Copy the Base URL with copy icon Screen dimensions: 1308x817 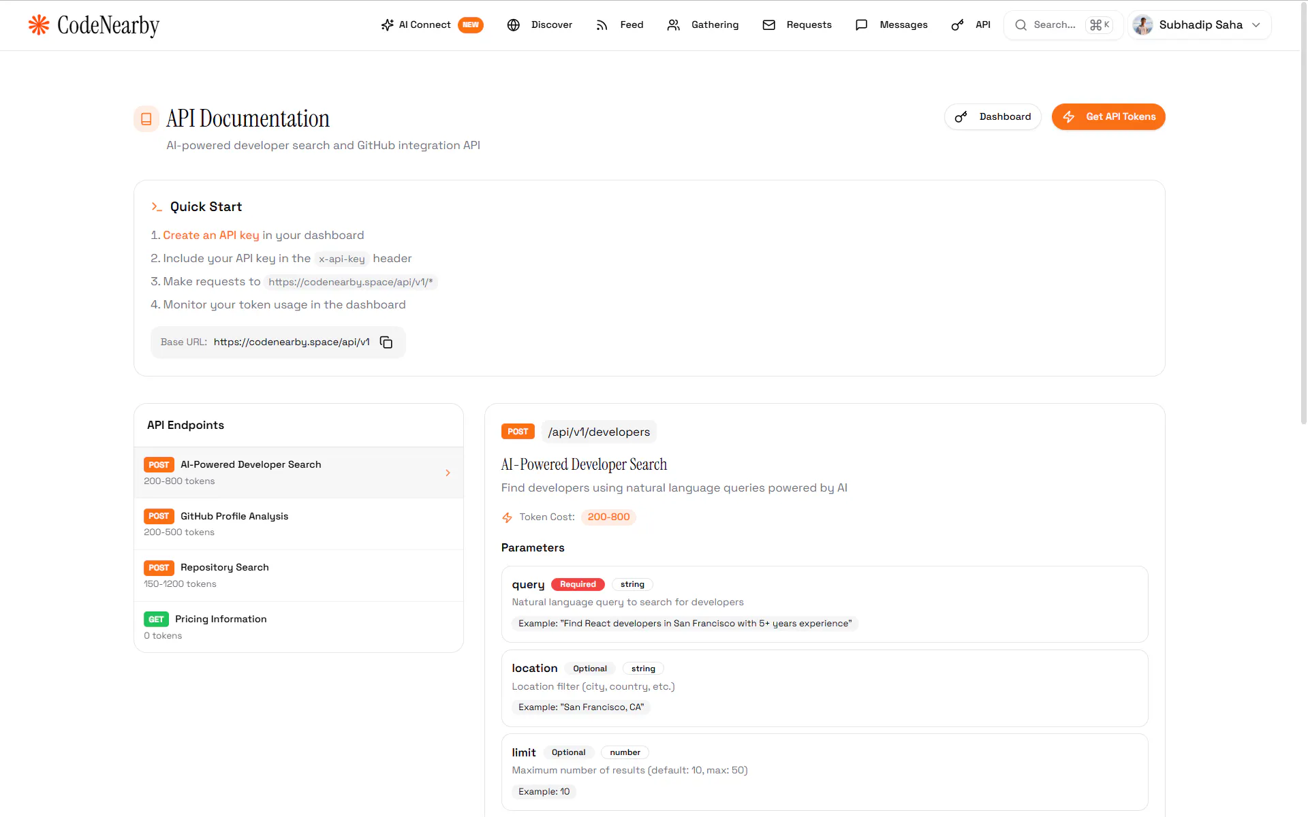[386, 342]
